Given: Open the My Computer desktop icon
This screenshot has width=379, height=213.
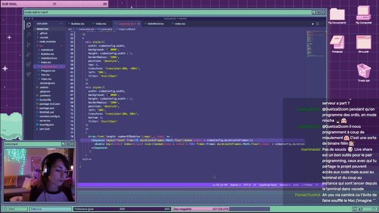Looking at the screenshot, I should 364,15.
